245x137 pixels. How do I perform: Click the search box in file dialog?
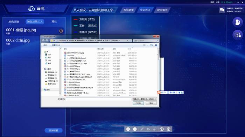[146, 41]
